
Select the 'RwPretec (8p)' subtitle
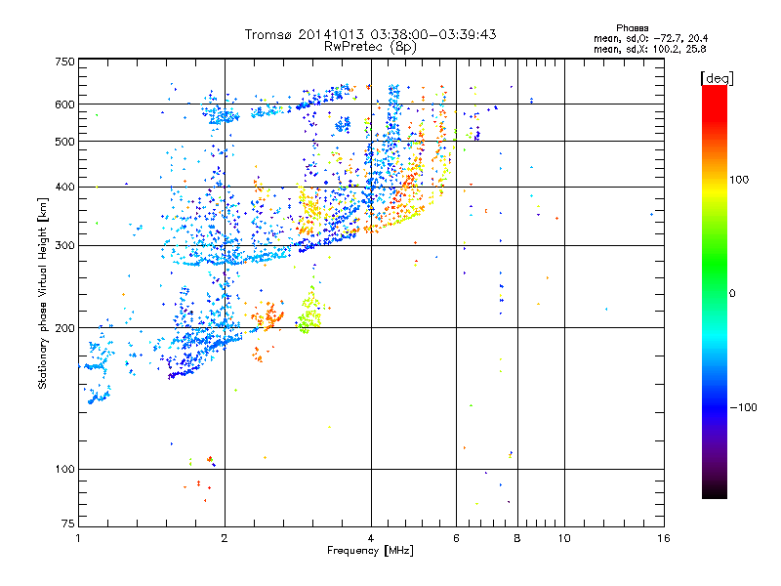[370, 47]
